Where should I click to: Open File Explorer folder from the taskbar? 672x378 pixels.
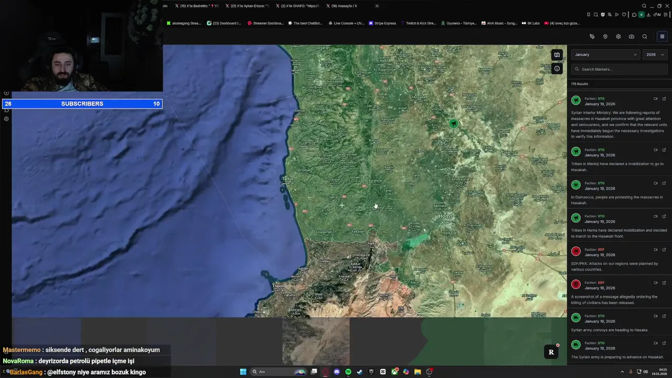pyautogui.click(x=417, y=372)
